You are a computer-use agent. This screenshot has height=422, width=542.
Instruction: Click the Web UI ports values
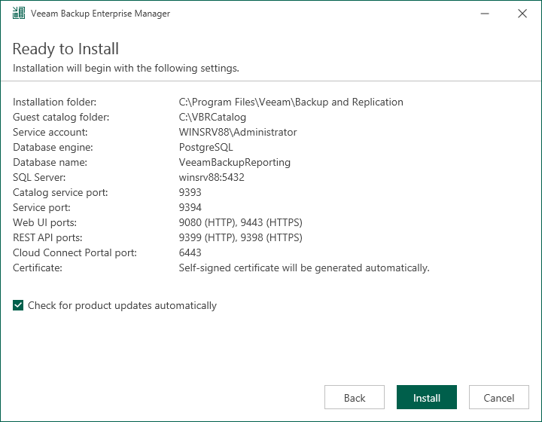(240, 222)
